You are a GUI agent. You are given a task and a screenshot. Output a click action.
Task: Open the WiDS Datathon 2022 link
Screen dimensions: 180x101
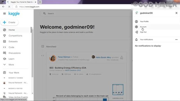73,70
